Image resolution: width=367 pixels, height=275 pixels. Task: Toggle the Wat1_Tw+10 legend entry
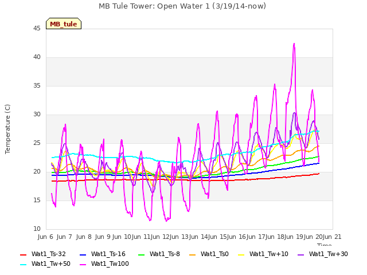[x=263, y=254]
